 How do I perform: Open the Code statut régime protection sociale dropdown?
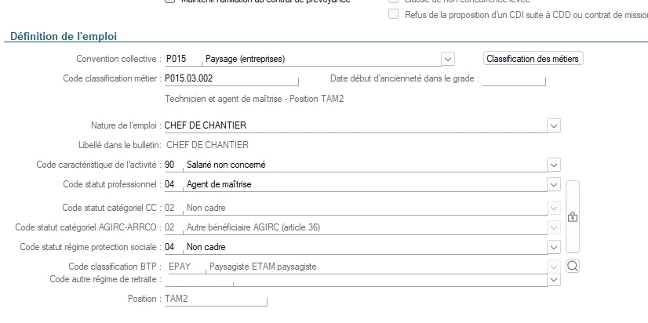554,247
